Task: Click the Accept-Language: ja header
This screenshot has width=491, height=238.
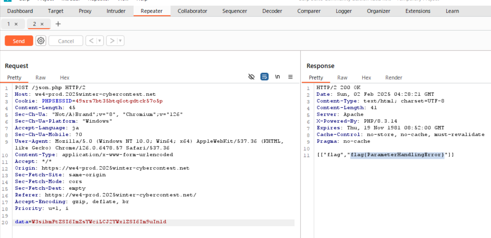Action: 47,128
